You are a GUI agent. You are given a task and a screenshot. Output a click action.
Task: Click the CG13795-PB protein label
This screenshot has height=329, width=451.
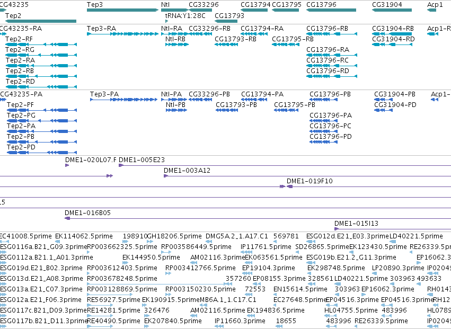(294, 105)
